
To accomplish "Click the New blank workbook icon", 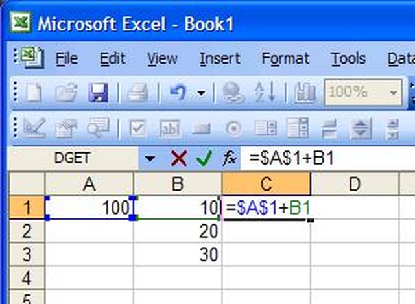I will pyautogui.click(x=33, y=92).
